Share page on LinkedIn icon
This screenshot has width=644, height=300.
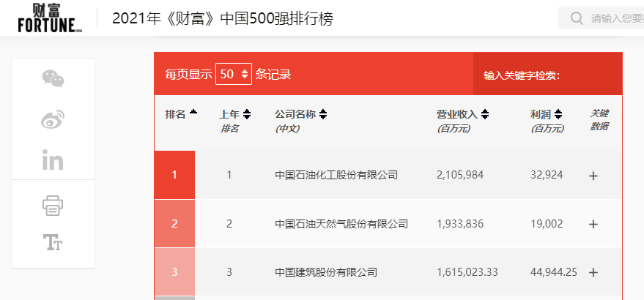point(53,160)
